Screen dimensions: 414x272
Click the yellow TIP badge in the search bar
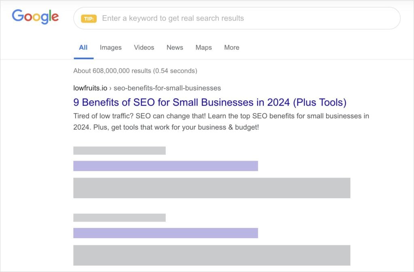click(x=89, y=19)
